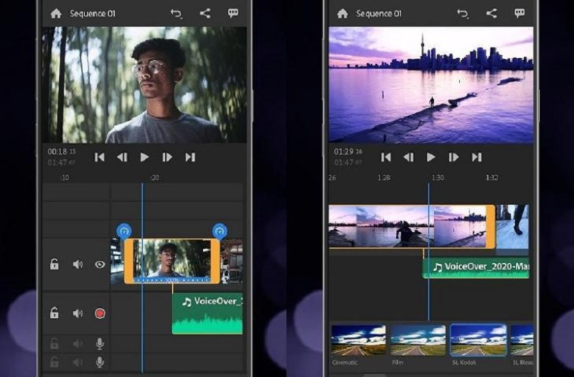Play the sequence on left phone
The image size is (574, 377).
click(x=144, y=157)
